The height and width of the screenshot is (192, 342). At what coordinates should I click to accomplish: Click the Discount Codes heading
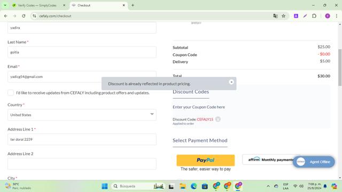click(x=191, y=92)
